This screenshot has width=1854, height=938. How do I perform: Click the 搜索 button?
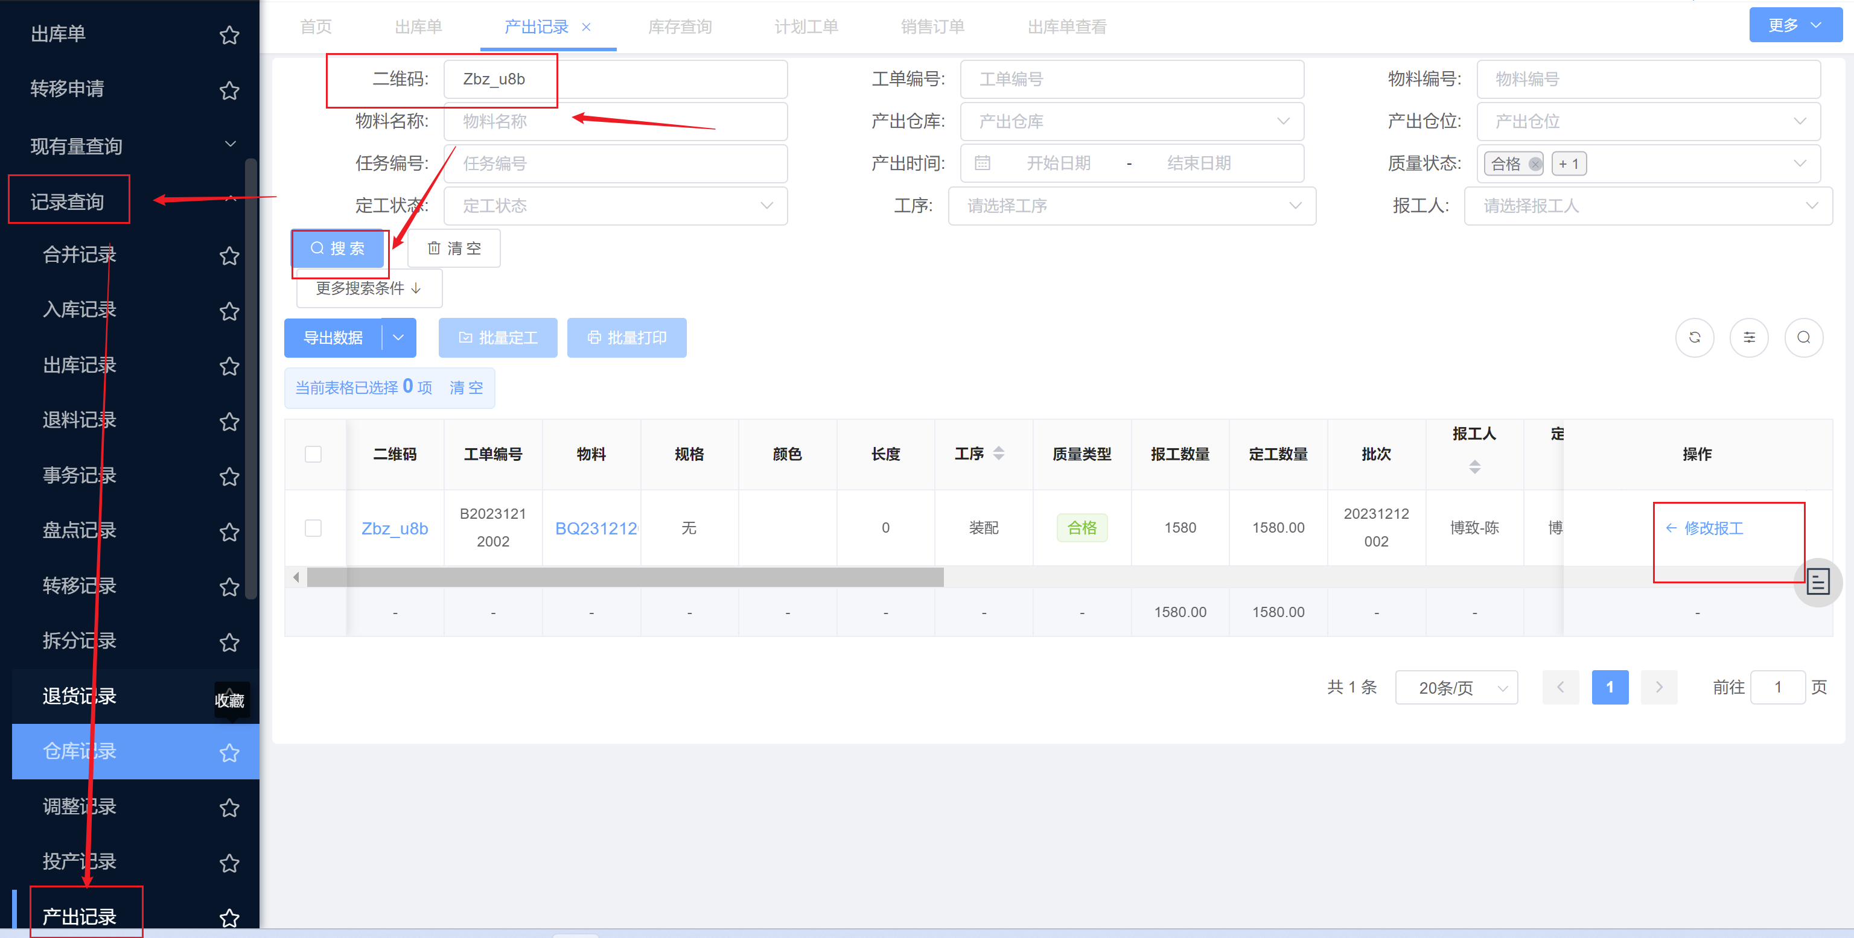pos(337,248)
